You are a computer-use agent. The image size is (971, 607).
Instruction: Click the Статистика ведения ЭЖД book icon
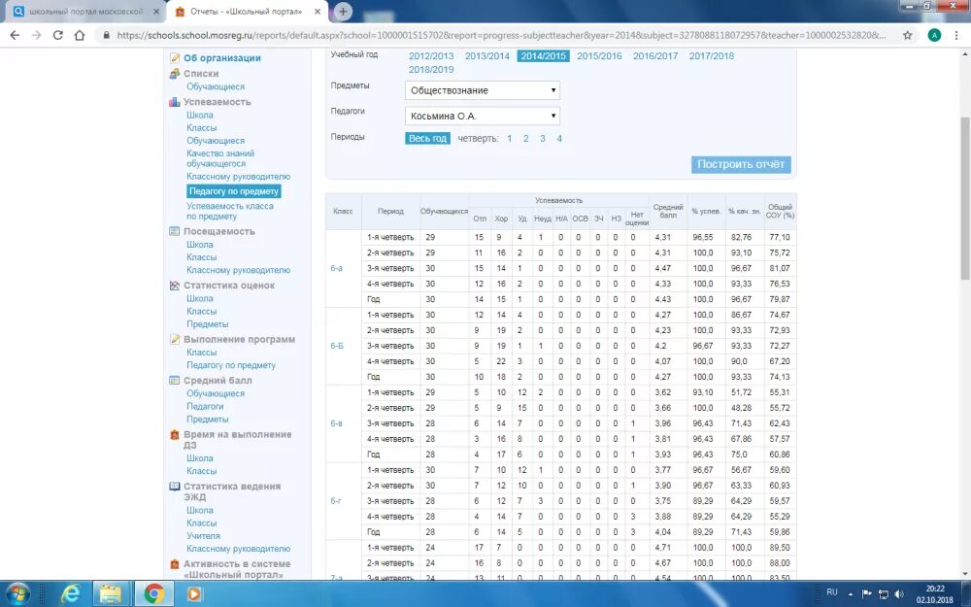(174, 487)
